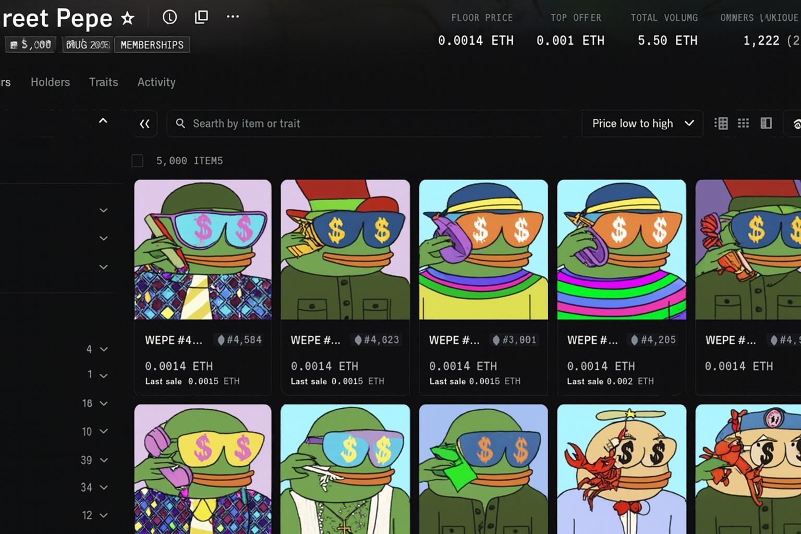This screenshot has height=534, width=801.
Task: Click the 0.0014 ETH price on card #4,205
Action: coord(601,366)
